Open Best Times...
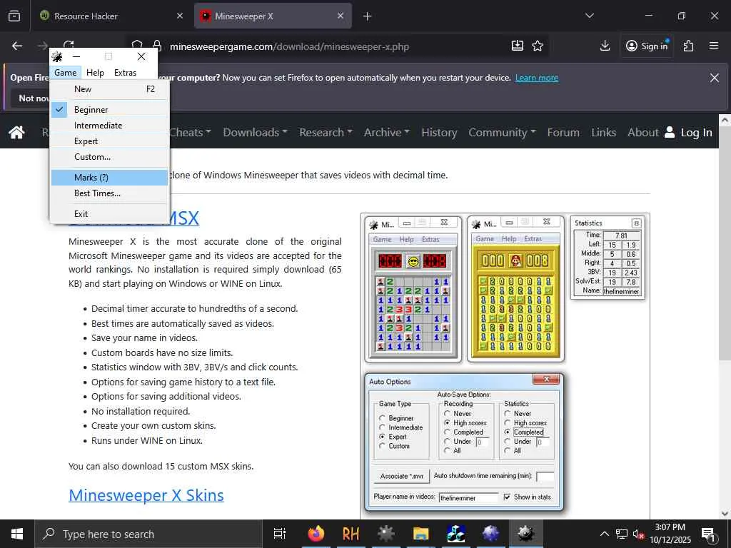731x548 pixels. point(109,193)
